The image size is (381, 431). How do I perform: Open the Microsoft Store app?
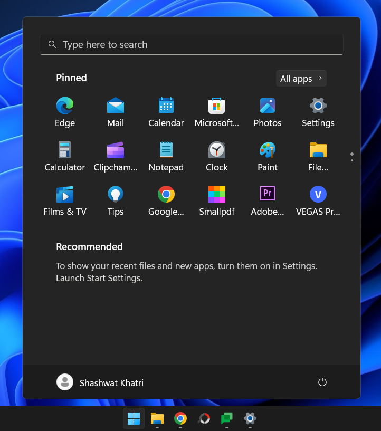coord(216,112)
